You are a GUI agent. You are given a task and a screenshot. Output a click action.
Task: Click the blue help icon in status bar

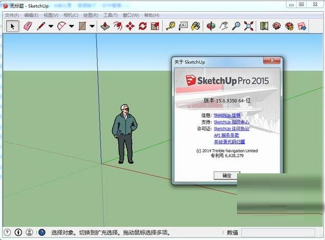click(42, 233)
